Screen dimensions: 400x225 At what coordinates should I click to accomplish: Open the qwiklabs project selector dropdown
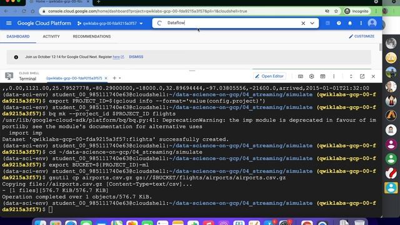click(110, 23)
